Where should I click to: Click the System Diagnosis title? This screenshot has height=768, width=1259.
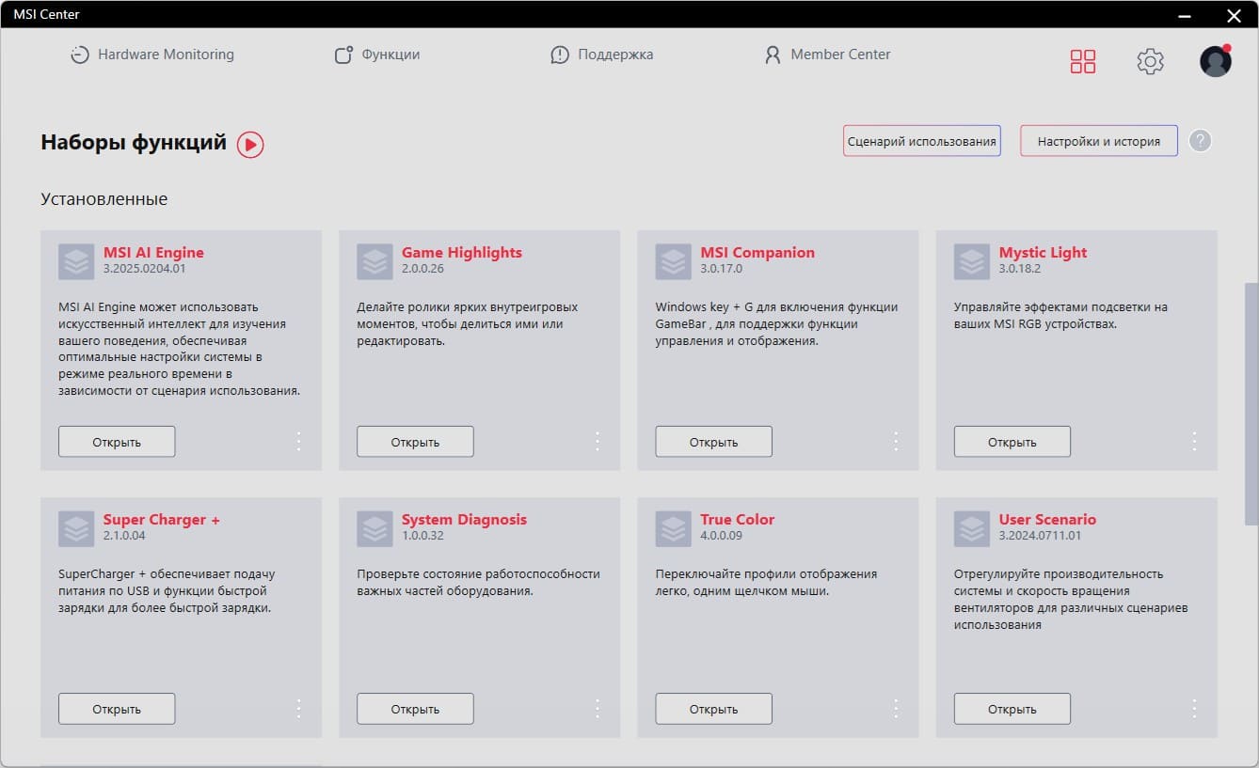coord(465,519)
